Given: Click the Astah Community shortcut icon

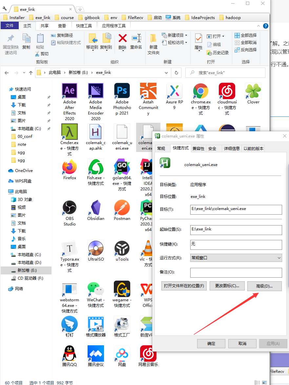Looking at the screenshot, I should point(148,91).
